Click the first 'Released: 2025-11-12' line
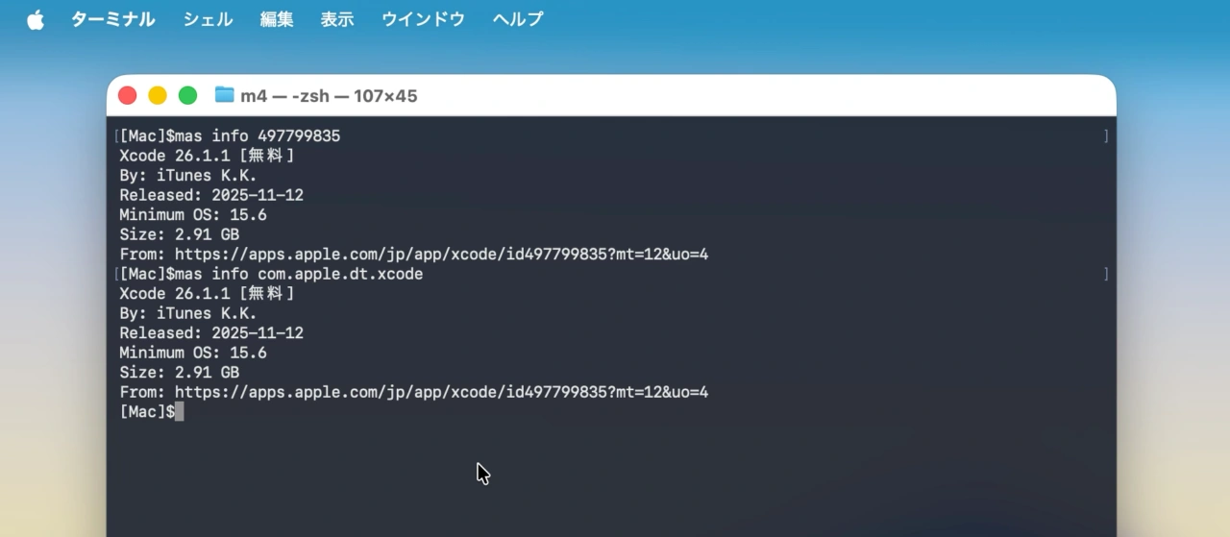 point(211,195)
